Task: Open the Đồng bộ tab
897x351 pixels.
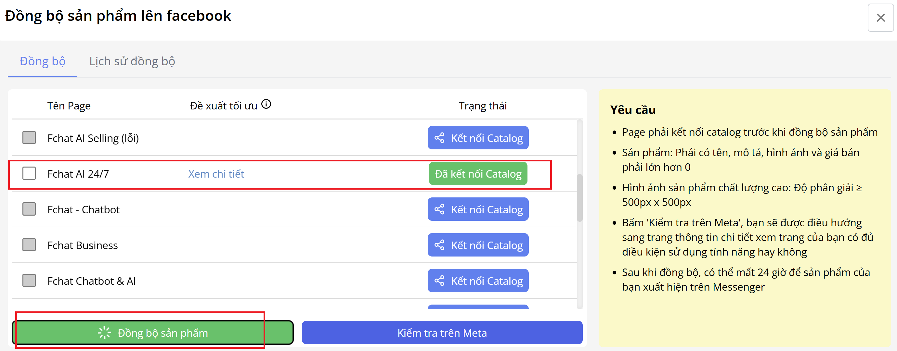Action: pos(43,61)
